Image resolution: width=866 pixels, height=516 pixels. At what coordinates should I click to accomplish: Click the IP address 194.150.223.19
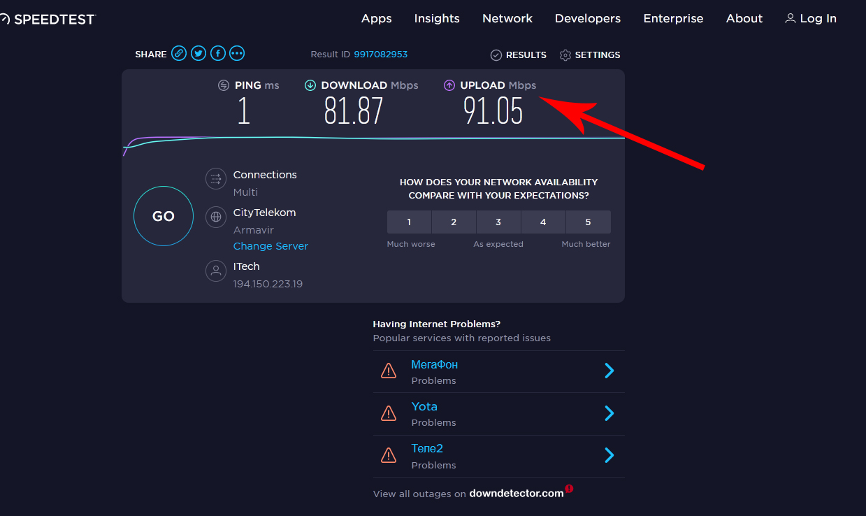[x=268, y=284]
